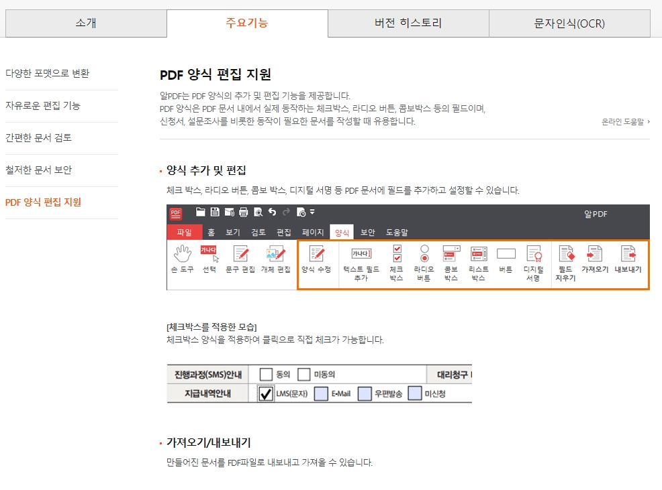Click the save-as icon in quick toolbar
This screenshot has width=662, height=490.
click(x=229, y=212)
